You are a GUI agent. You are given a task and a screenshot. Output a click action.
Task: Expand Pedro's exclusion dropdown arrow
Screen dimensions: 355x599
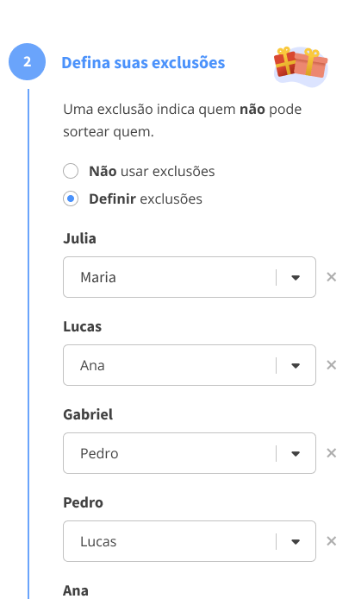pyautogui.click(x=296, y=541)
